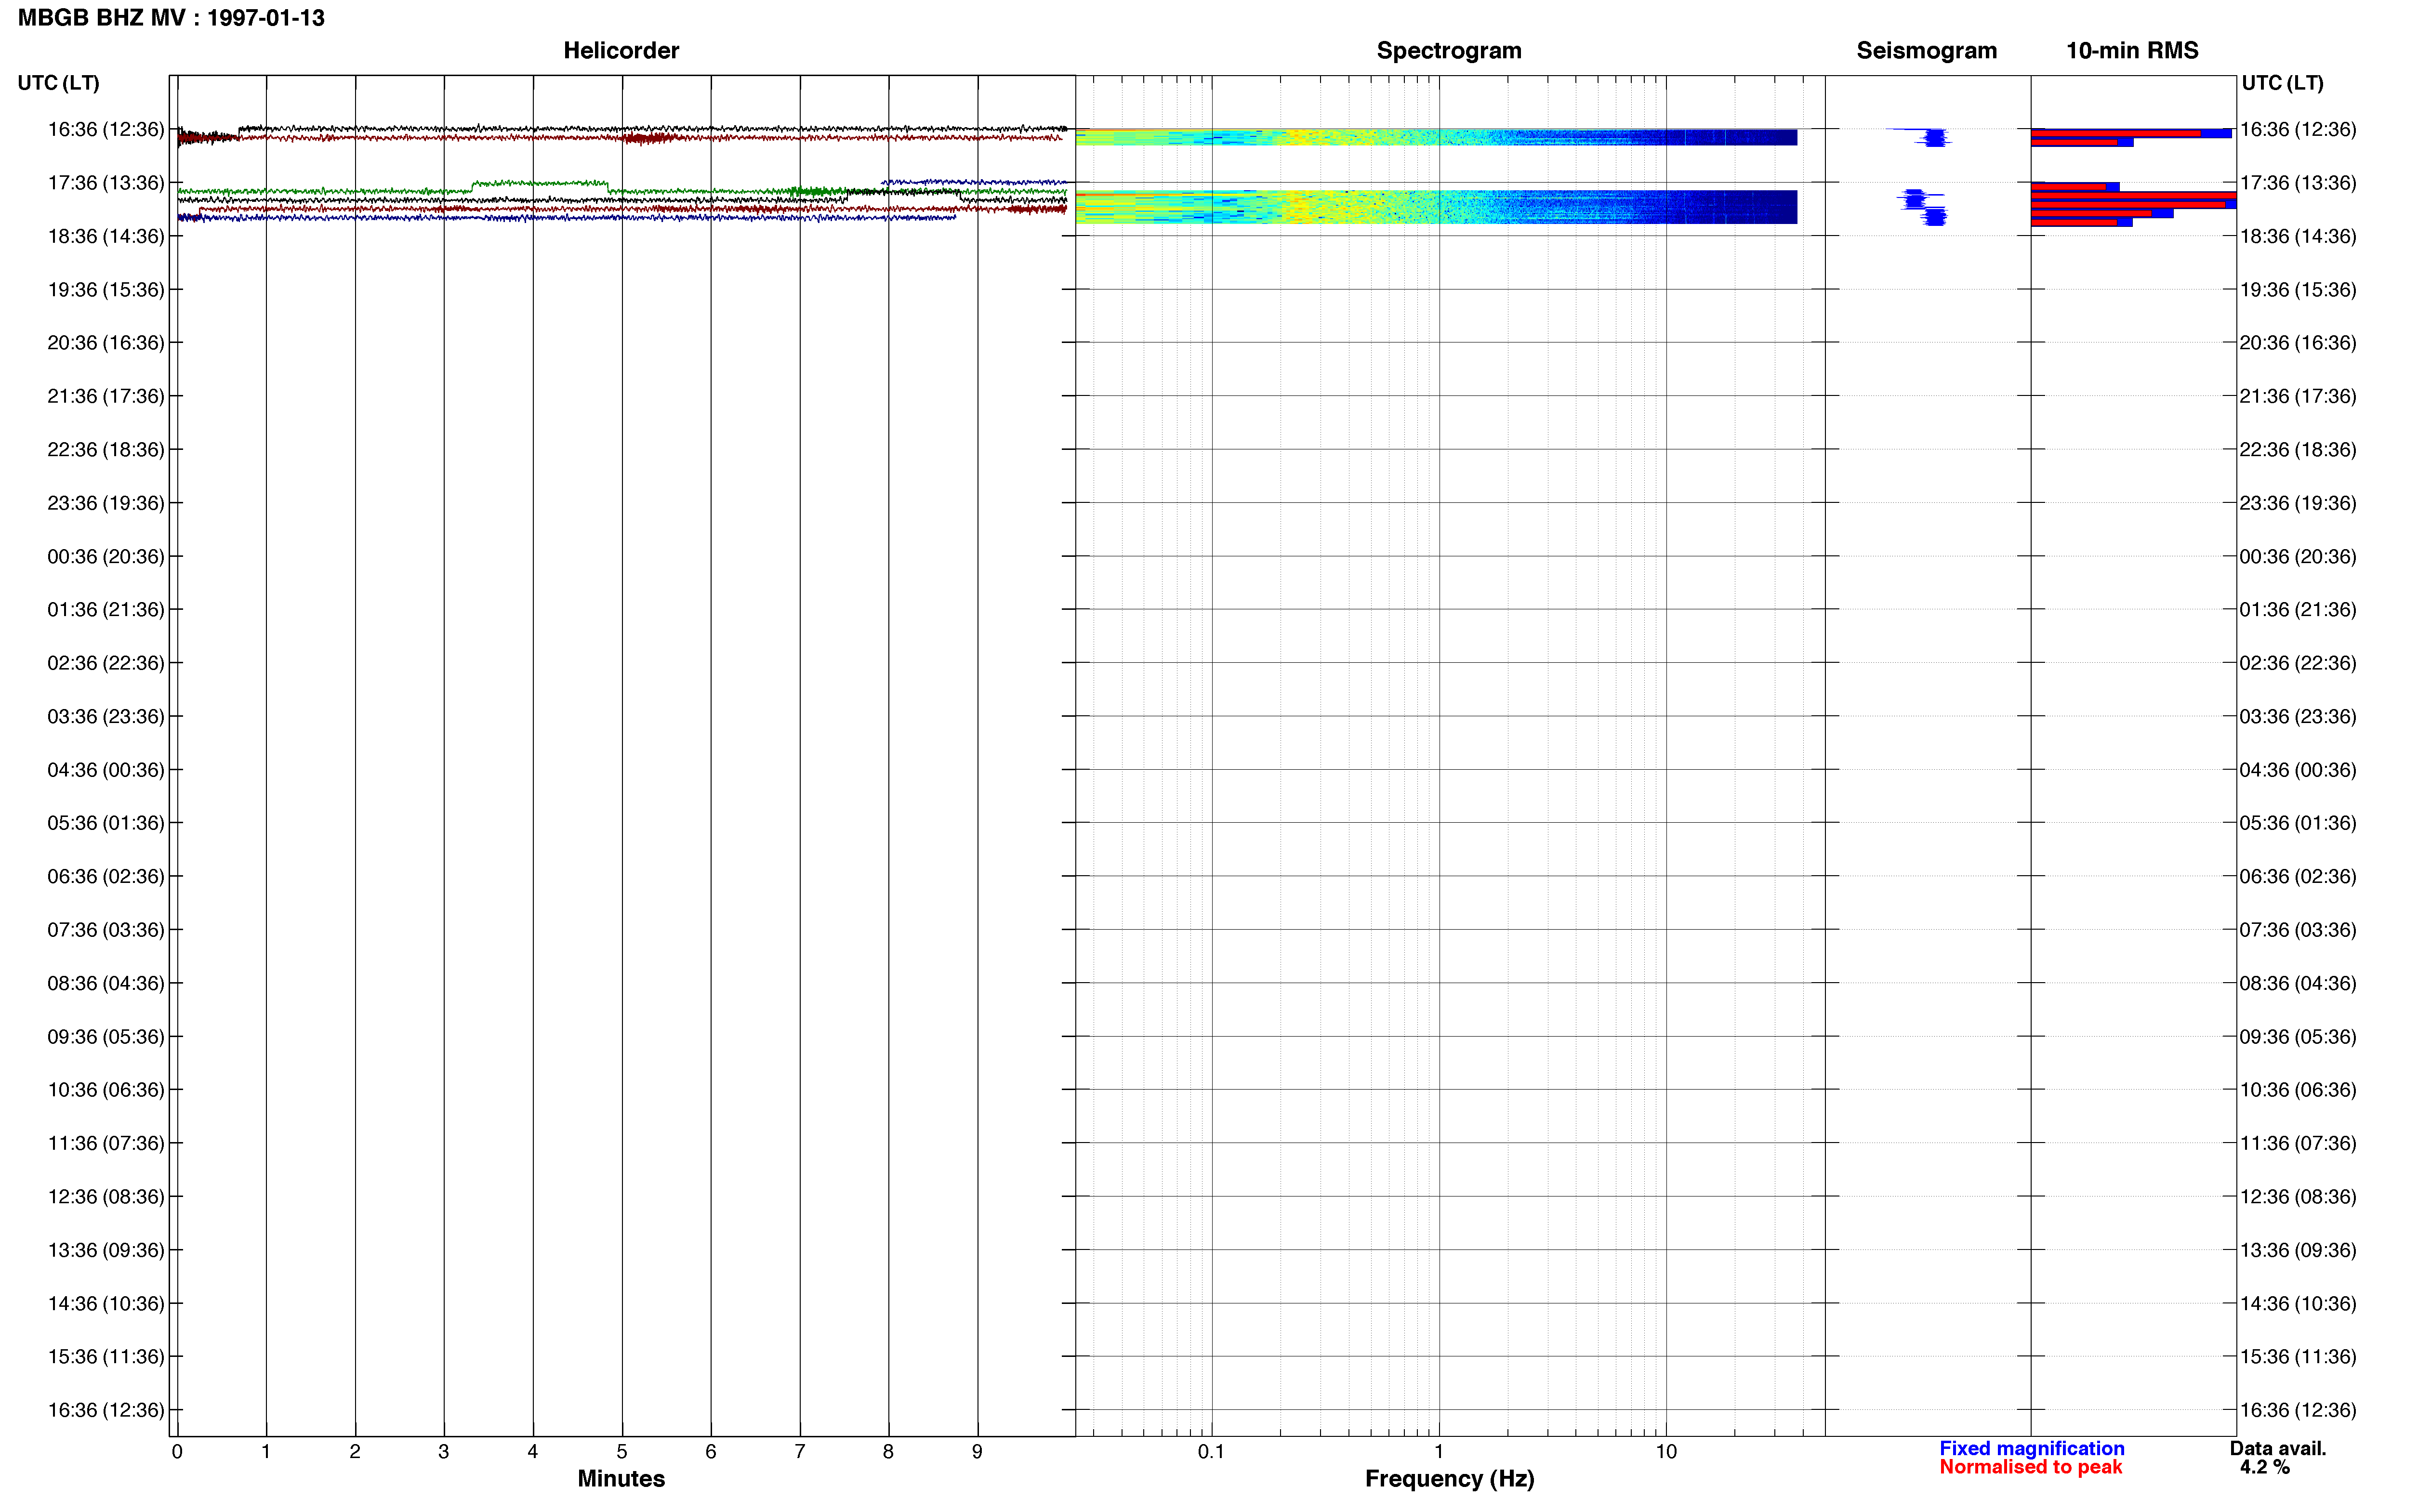This screenshot has height=1512, width=2418.
Task: Click the plot title 'MBGB BHZ MV : 1997-01-13'
Action: pyautogui.click(x=171, y=18)
